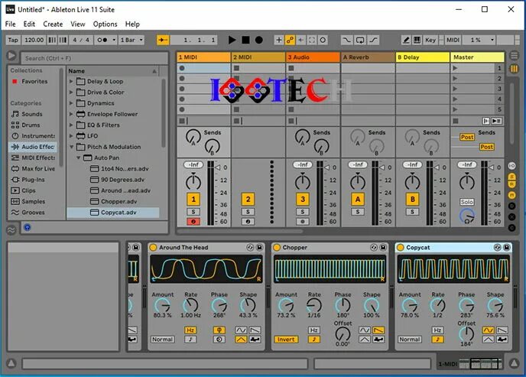Stop playback with the Stop button
The height and width of the screenshot is (377, 526).
coord(245,40)
